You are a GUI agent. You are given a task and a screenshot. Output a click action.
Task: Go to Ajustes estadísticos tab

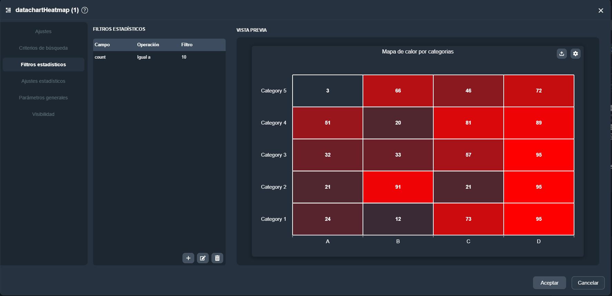[x=43, y=81]
